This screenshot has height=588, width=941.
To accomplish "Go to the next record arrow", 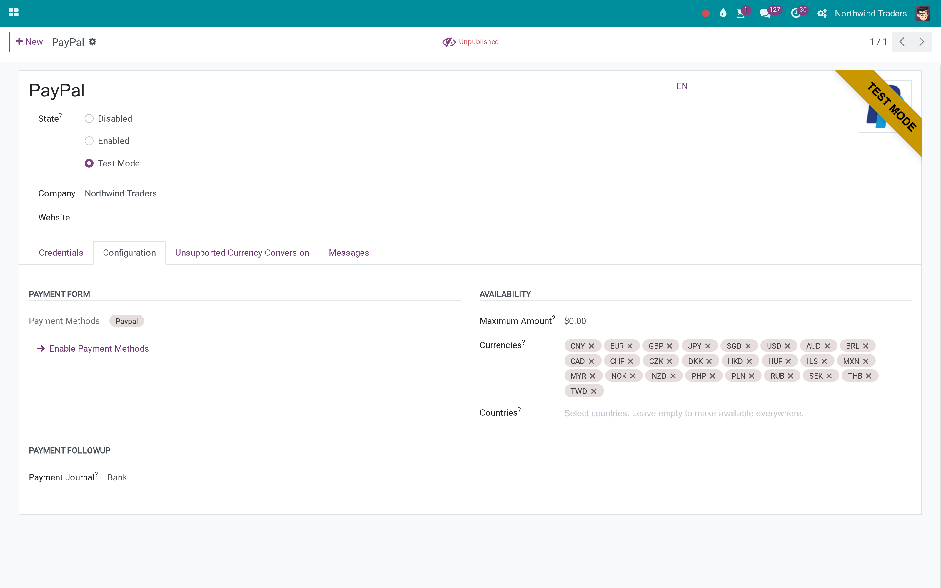I will (922, 42).
